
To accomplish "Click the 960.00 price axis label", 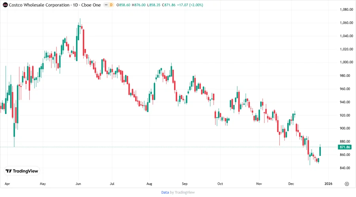I will [x=345, y=89].
